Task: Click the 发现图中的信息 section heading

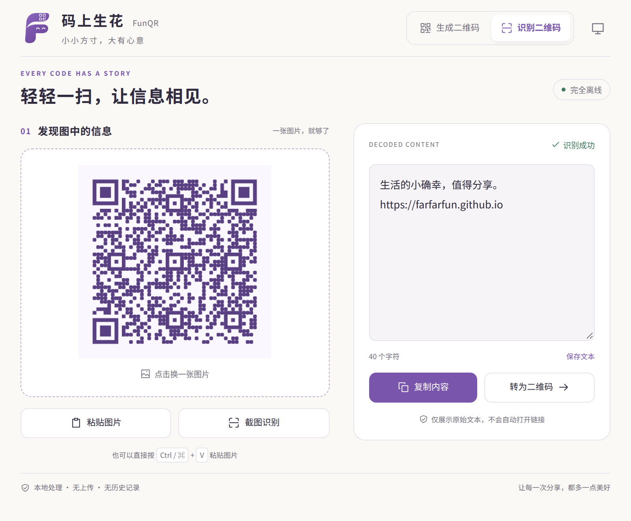Action: coord(75,131)
